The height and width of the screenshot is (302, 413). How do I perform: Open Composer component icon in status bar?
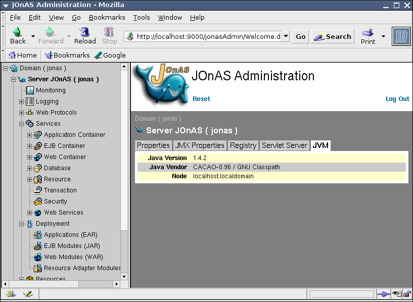point(28,293)
